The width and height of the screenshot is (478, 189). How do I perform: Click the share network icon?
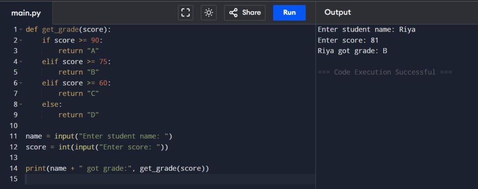[233, 13]
